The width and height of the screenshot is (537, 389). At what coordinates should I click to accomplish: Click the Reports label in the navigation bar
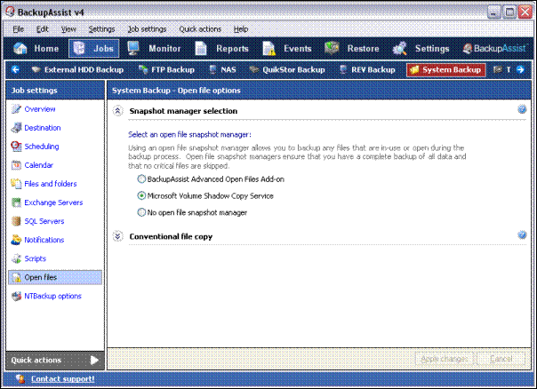[232, 49]
